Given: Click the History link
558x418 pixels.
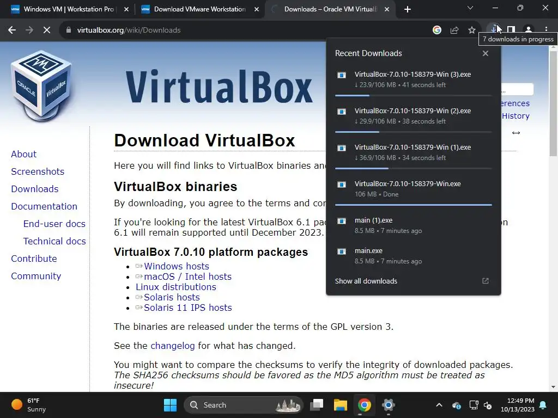Looking at the screenshot, I should point(515,116).
